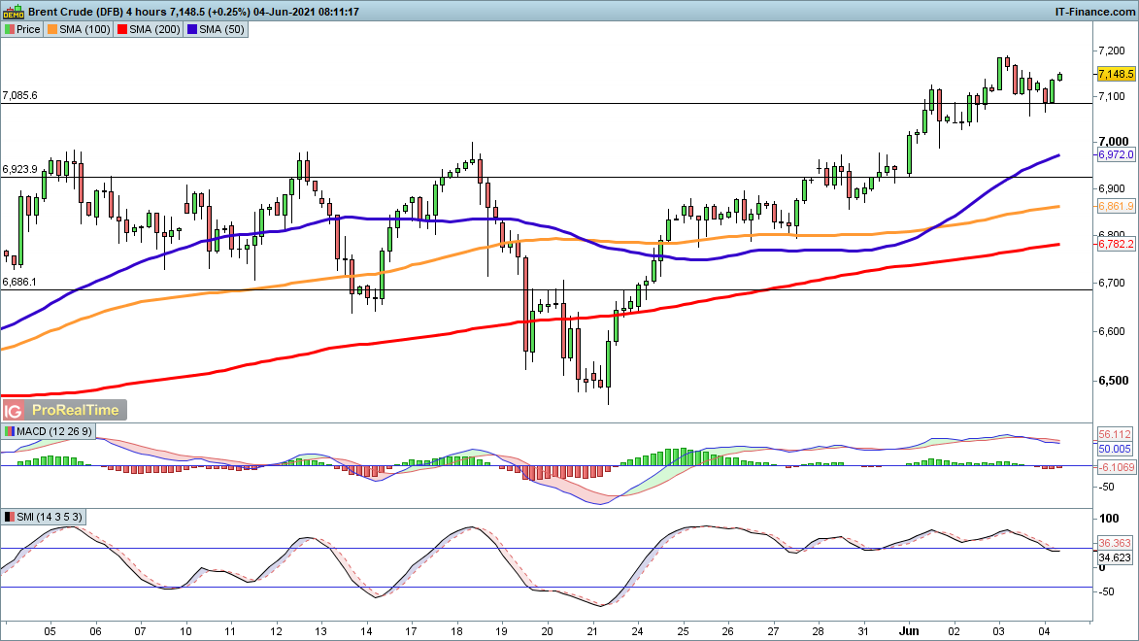The image size is (1139, 641).
Task: Select the SMA (50) indicator label
Action: pyautogui.click(x=222, y=29)
